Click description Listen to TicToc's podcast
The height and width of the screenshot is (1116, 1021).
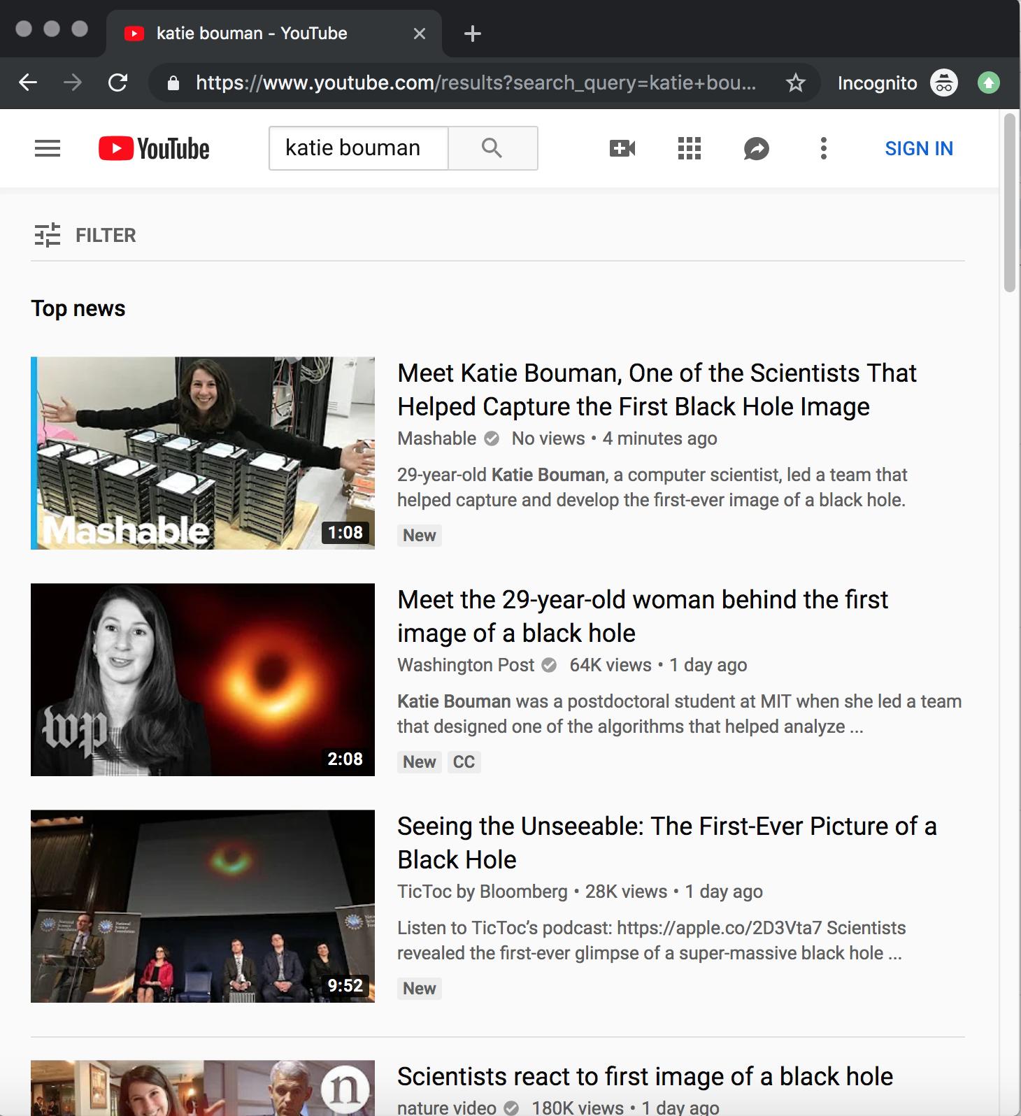pos(652,940)
